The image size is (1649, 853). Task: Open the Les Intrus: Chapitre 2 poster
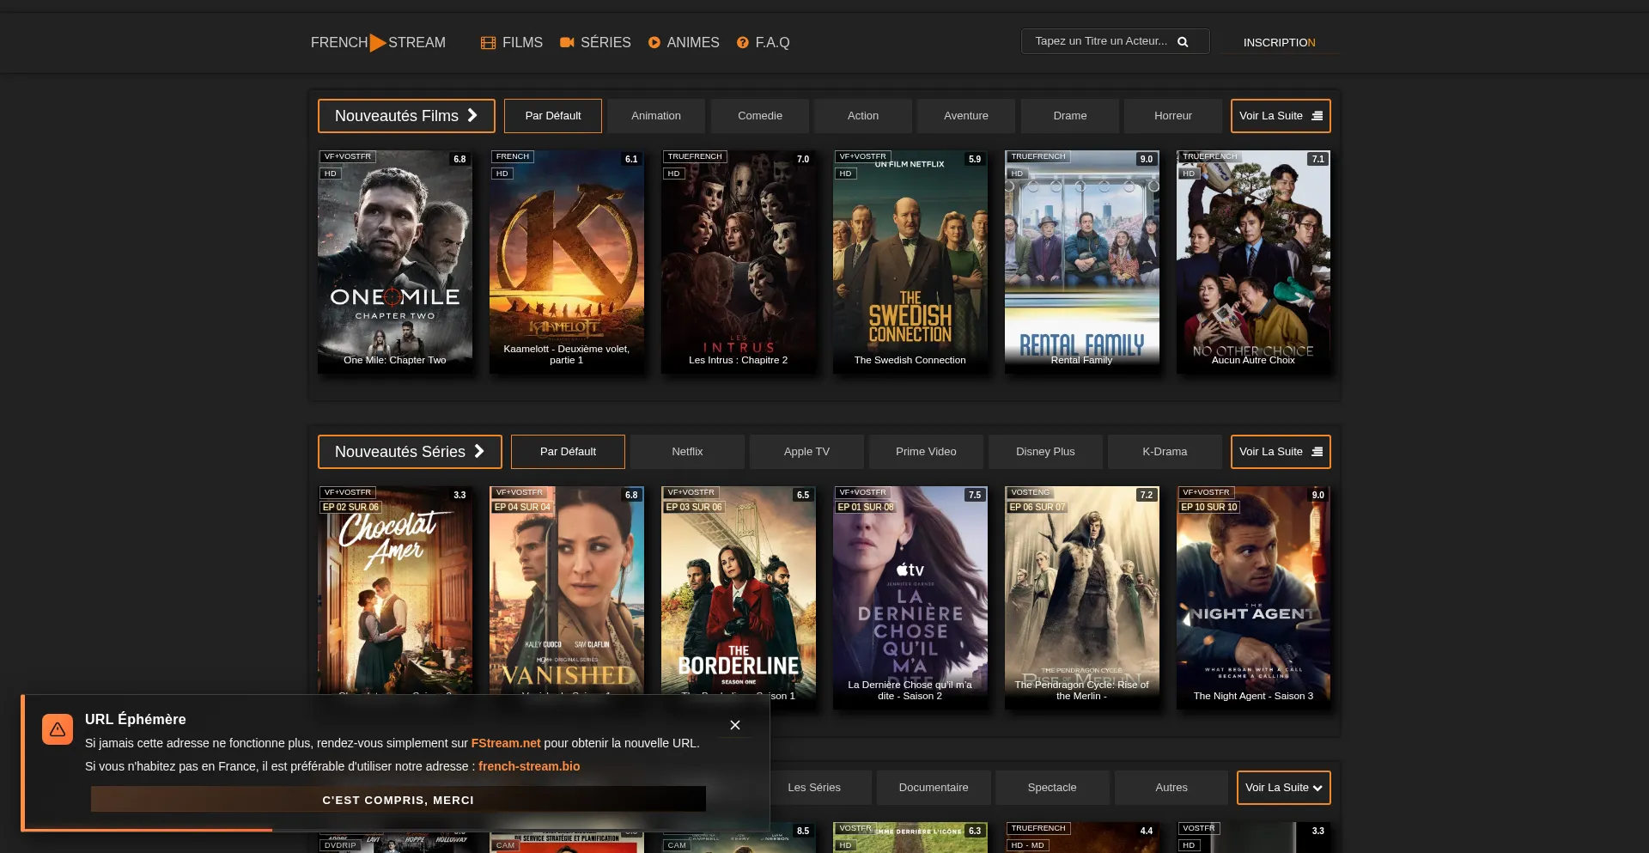pyautogui.click(x=739, y=261)
